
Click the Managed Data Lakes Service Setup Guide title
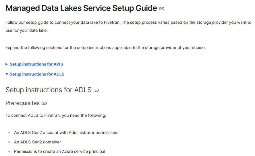click(81, 8)
